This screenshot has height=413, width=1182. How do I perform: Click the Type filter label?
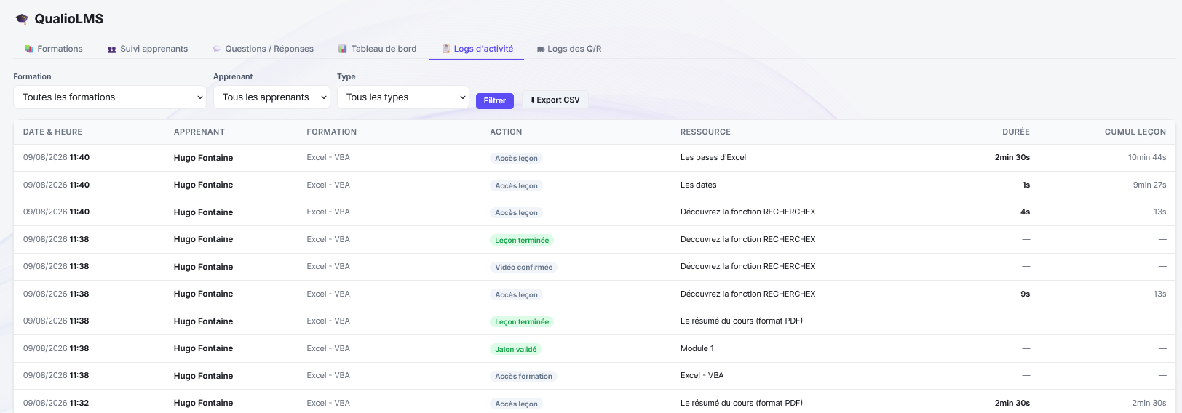(x=346, y=76)
